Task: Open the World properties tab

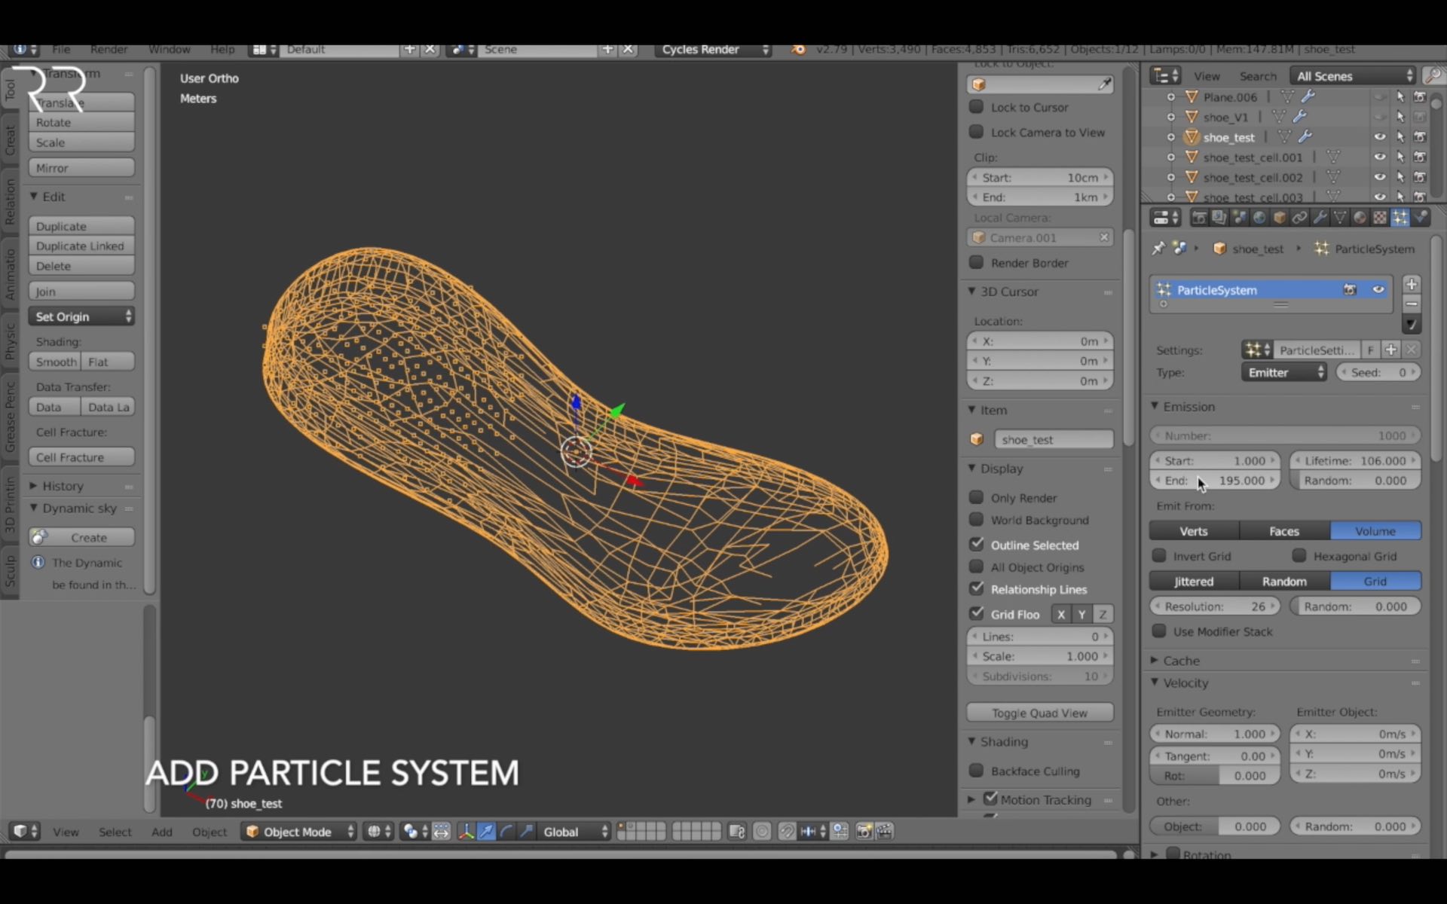Action: (x=1259, y=218)
